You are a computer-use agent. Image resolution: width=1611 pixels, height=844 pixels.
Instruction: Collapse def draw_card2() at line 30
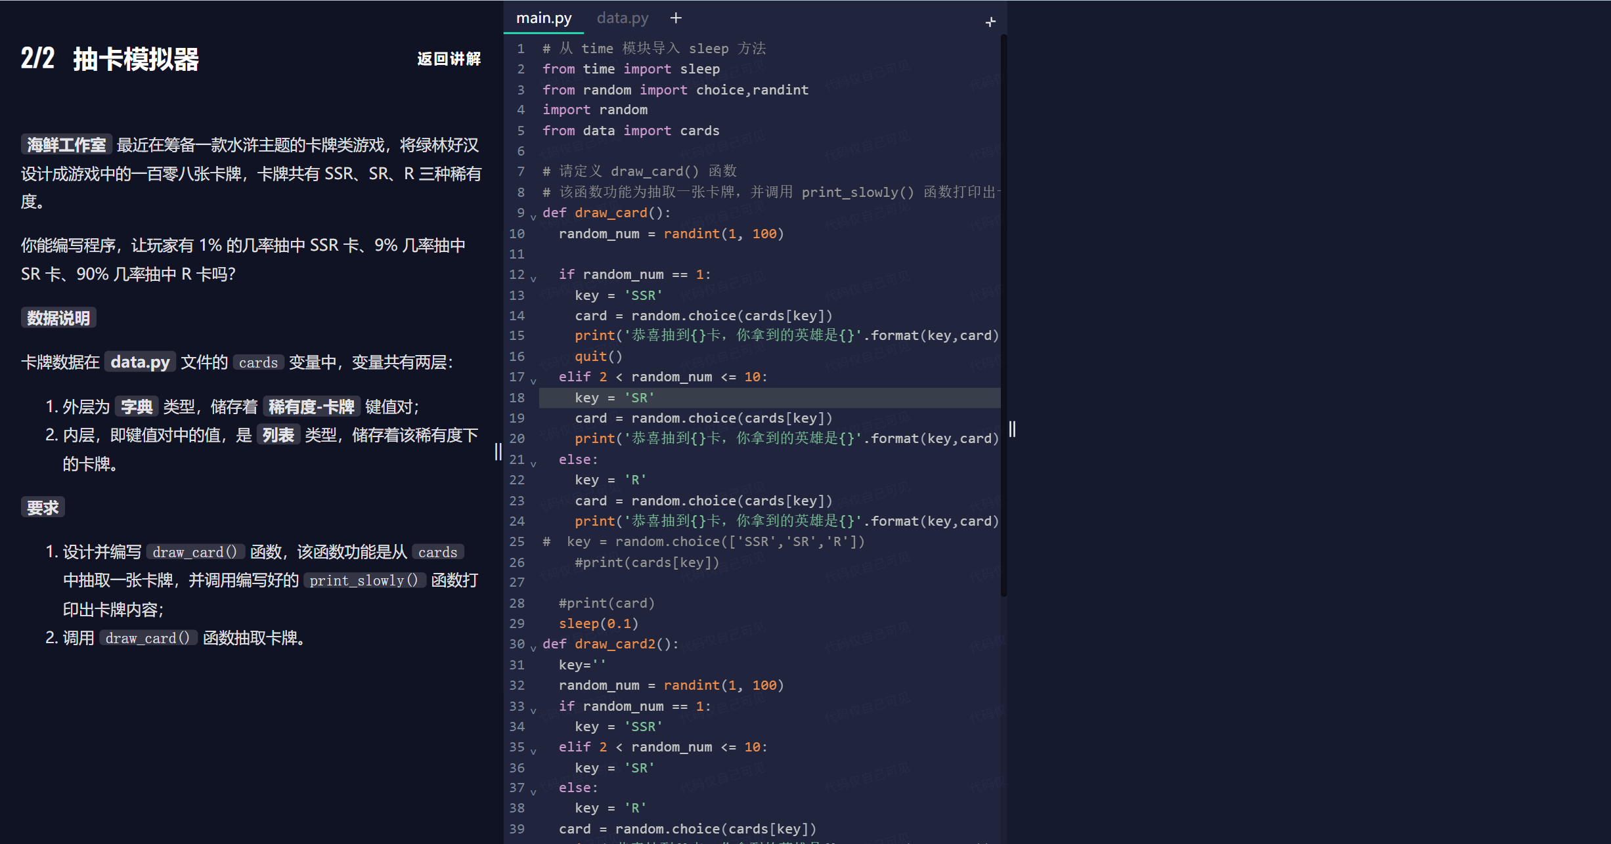[533, 648]
